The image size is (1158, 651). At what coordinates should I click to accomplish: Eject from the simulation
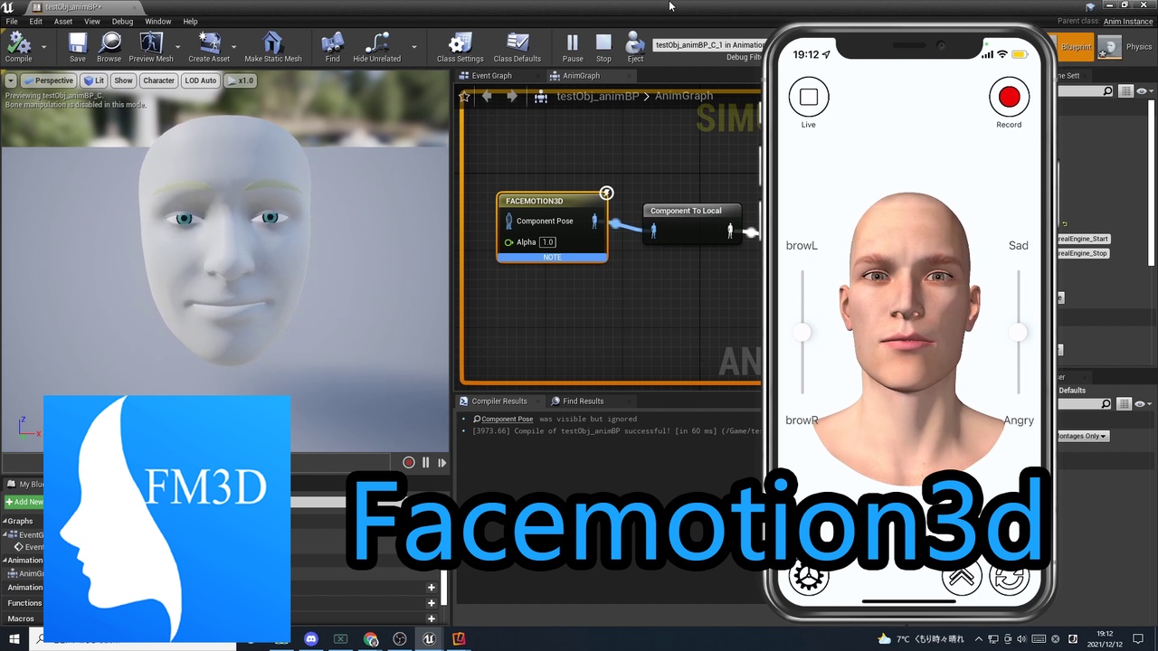pos(635,47)
